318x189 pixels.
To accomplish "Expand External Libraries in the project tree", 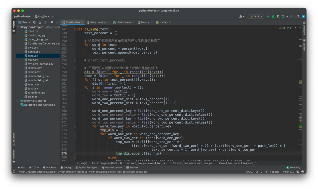I will [x=18, y=101].
